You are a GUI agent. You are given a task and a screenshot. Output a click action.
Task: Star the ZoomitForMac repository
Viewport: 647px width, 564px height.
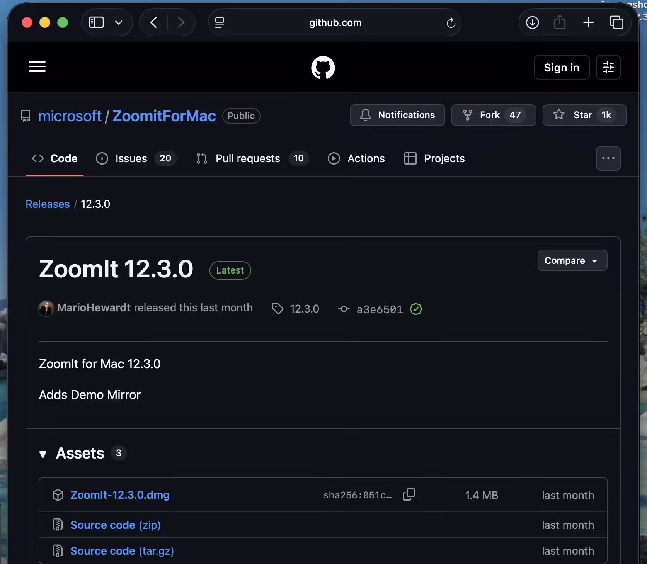pyautogui.click(x=584, y=115)
